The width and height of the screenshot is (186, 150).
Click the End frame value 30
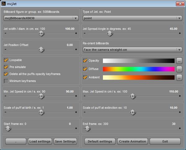(174, 124)
